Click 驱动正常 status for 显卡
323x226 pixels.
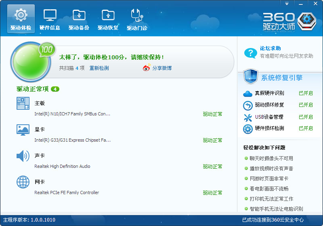click(x=212, y=140)
